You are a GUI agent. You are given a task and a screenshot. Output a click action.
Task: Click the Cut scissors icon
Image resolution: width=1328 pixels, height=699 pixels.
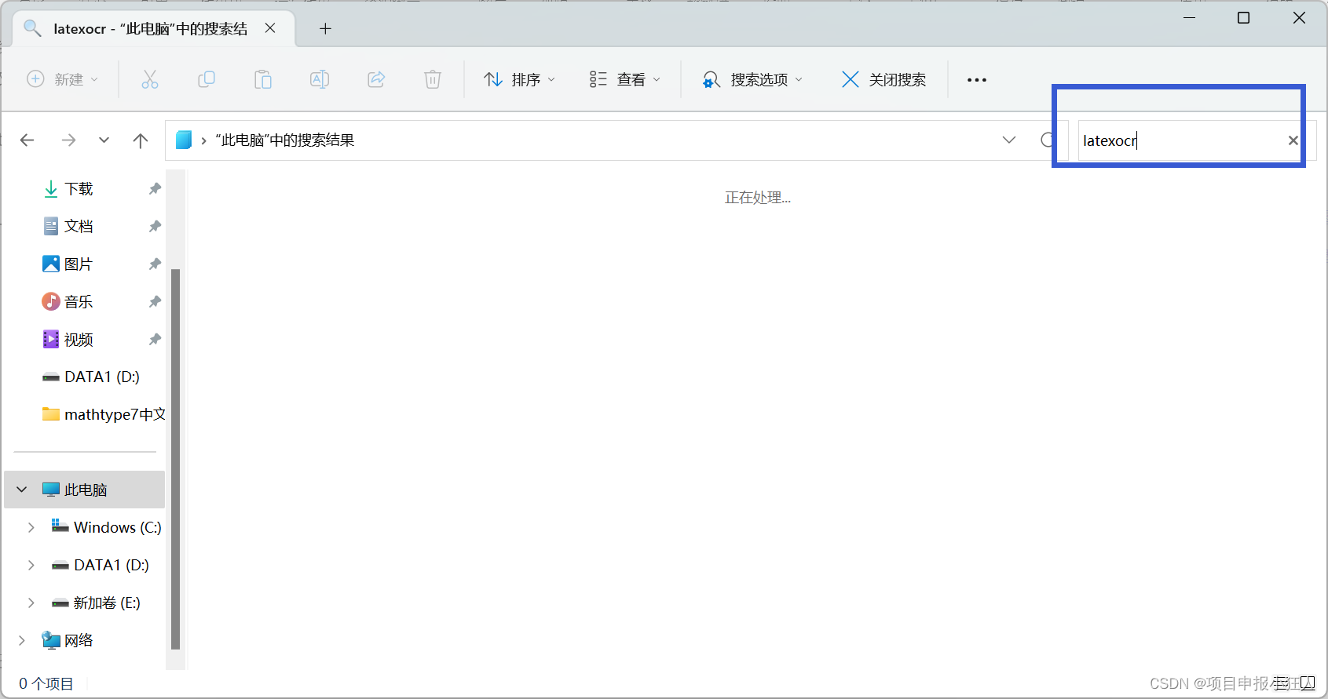pyautogui.click(x=149, y=79)
